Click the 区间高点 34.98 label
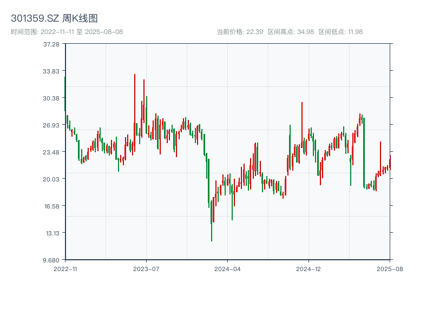Viewport: 433px width, 324px height. pos(291,32)
